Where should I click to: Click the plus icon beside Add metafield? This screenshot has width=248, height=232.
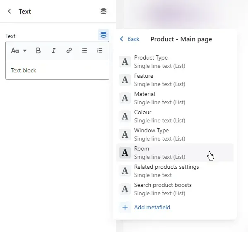pos(125,207)
